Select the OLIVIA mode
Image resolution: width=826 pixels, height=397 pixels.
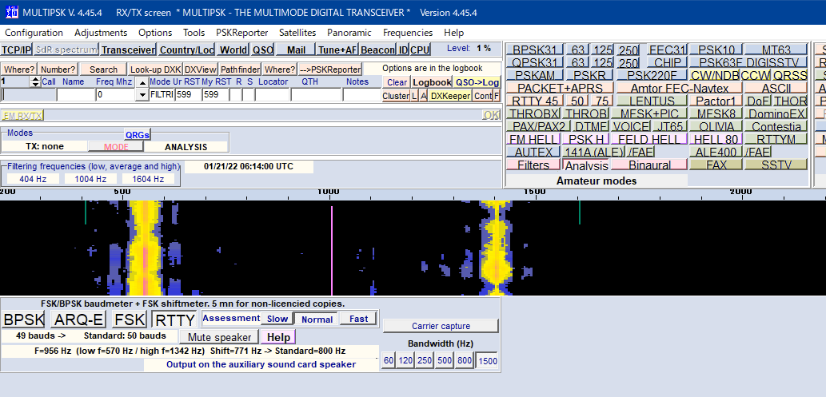click(716, 126)
